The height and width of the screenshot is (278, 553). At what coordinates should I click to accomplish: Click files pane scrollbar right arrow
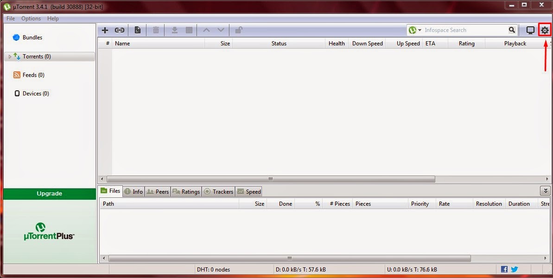click(546, 258)
